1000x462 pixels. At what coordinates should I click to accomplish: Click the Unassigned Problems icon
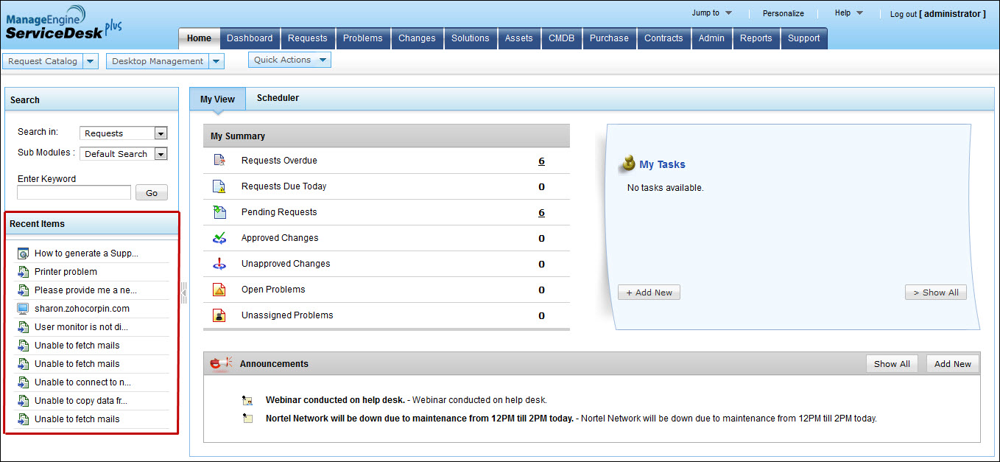219,315
